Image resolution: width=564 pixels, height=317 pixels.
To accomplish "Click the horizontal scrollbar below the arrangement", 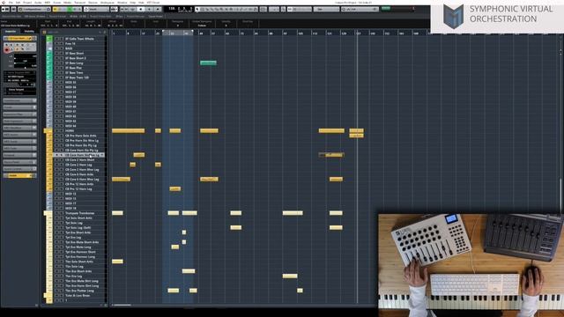I will (x=122, y=306).
